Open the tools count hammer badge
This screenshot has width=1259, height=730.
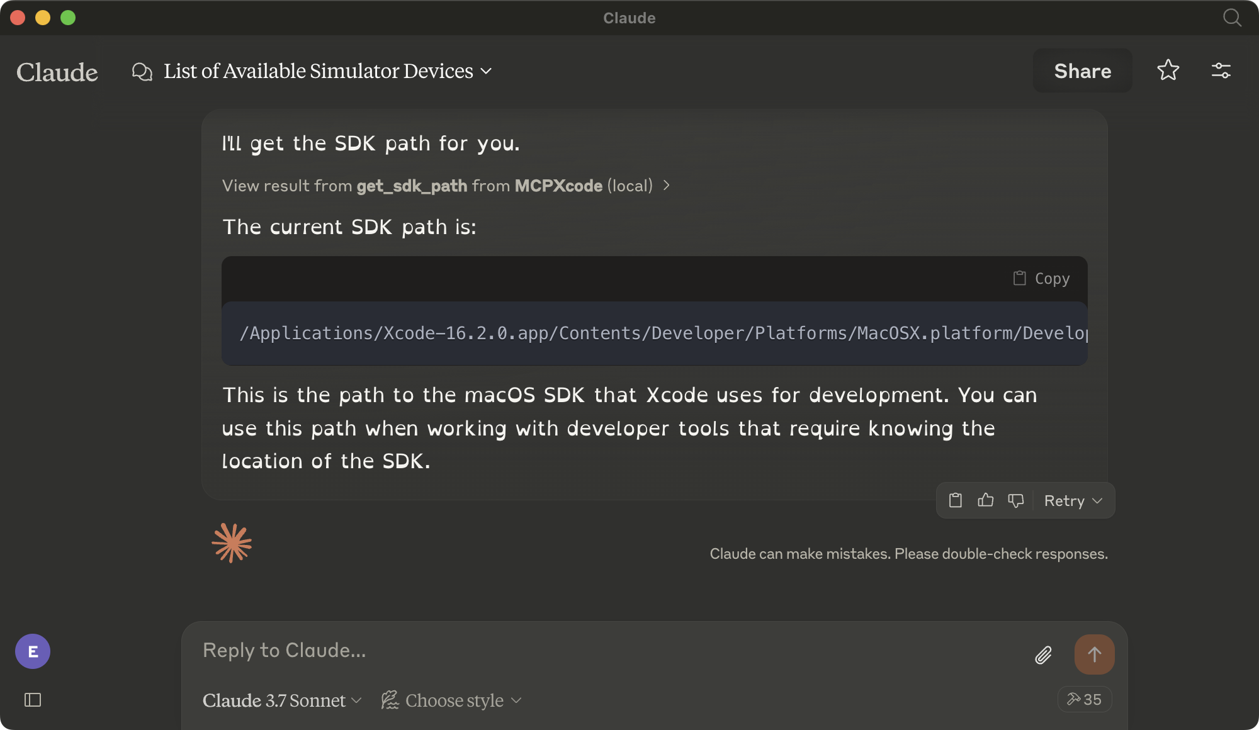[x=1084, y=699]
